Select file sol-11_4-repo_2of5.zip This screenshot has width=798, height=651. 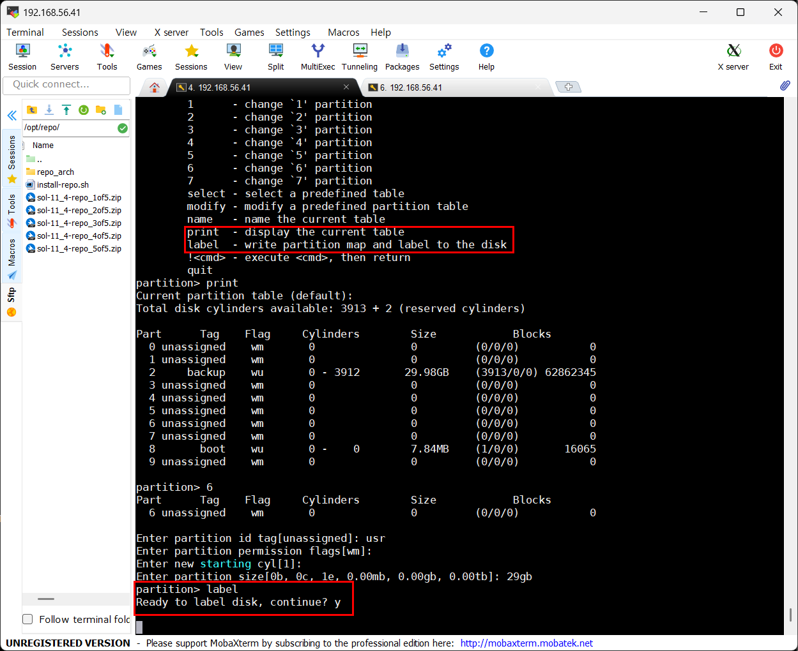point(73,210)
